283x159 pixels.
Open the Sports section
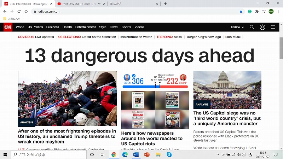tap(126, 27)
